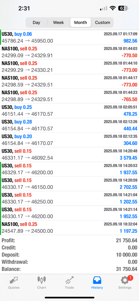
Task: Select the Month period segment
Action: [81, 22]
